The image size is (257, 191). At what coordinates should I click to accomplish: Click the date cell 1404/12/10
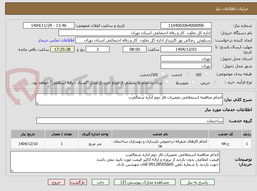click(x=28, y=143)
